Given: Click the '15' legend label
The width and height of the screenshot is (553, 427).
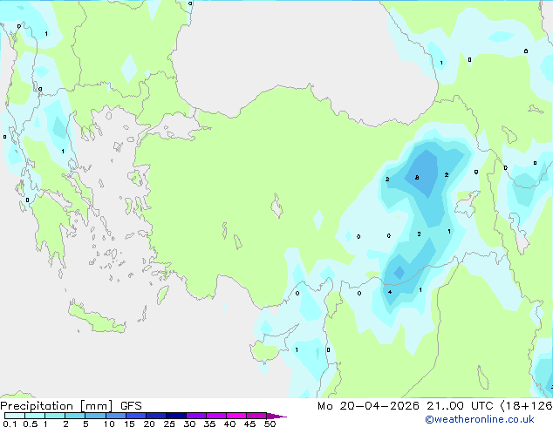Looking at the screenshot, I should point(129,424).
